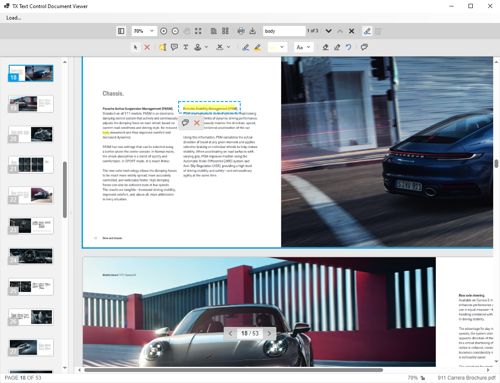The width and height of the screenshot is (500, 383).
Task: Open page 26 thumbnail
Action: click(31, 317)
